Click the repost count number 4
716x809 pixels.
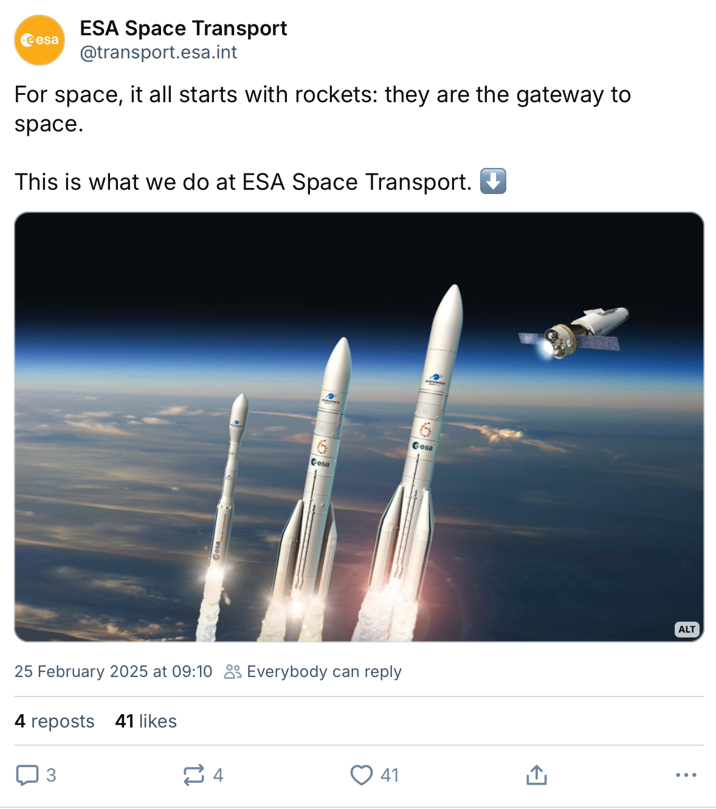tap(218, 775)
